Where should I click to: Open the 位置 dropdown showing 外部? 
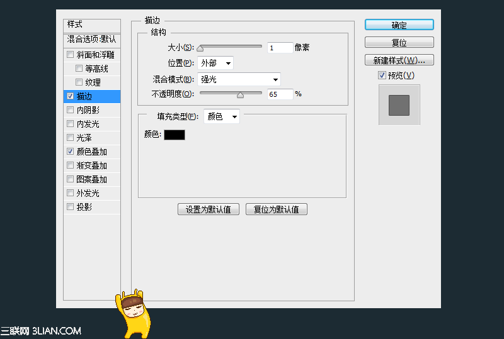(x=215, y=63)
